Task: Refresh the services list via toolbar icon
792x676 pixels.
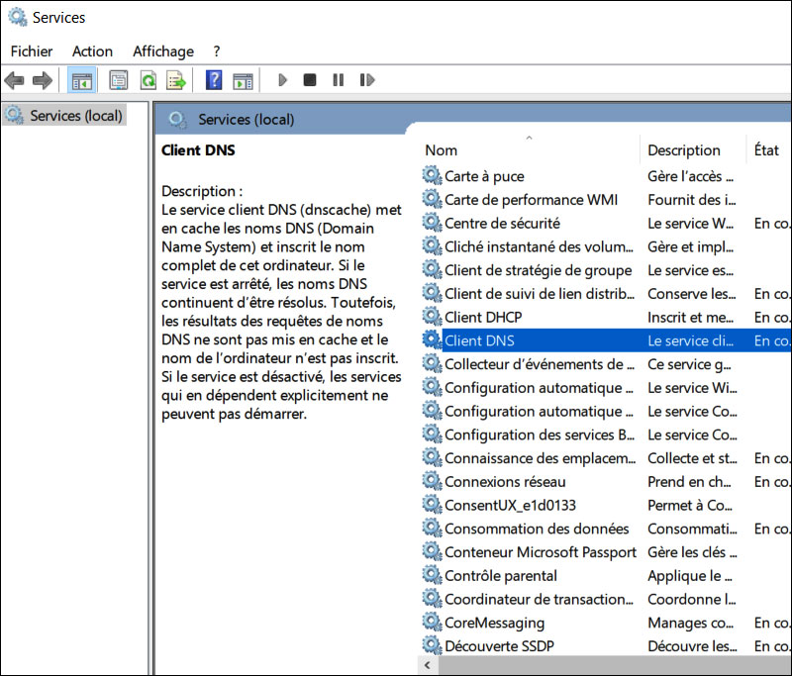Action: pyautogui.click(x=148, y=80)
